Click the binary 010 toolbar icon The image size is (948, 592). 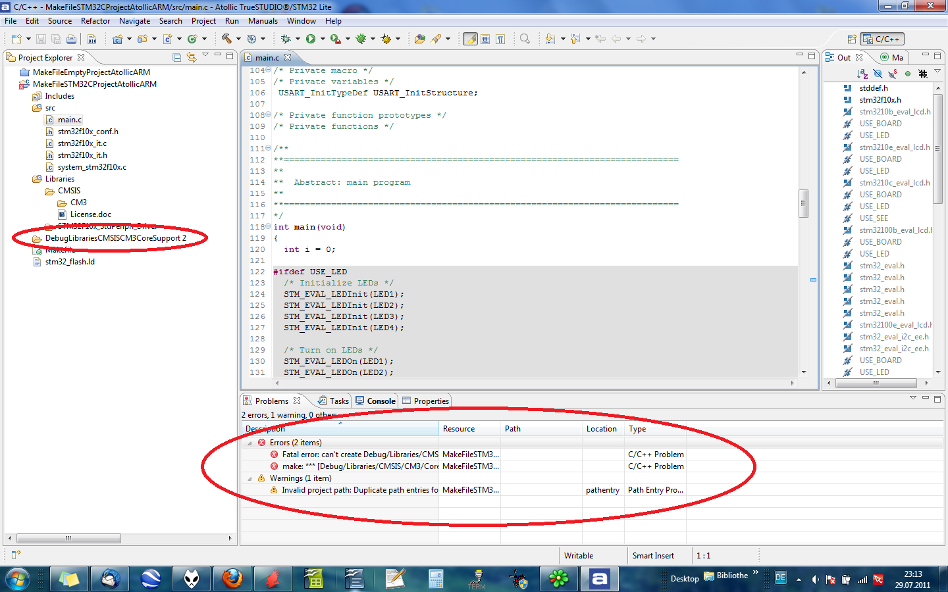click(92, 39)
